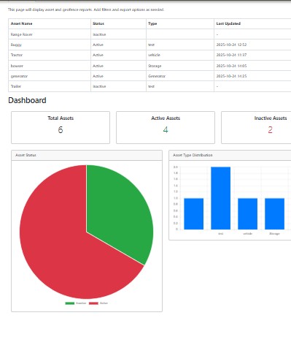This screenshot has height=337, width=291.
Task: Click timestamp 2025-10-24 14:25
Action: pyautogui.click(x=231, y=76)
